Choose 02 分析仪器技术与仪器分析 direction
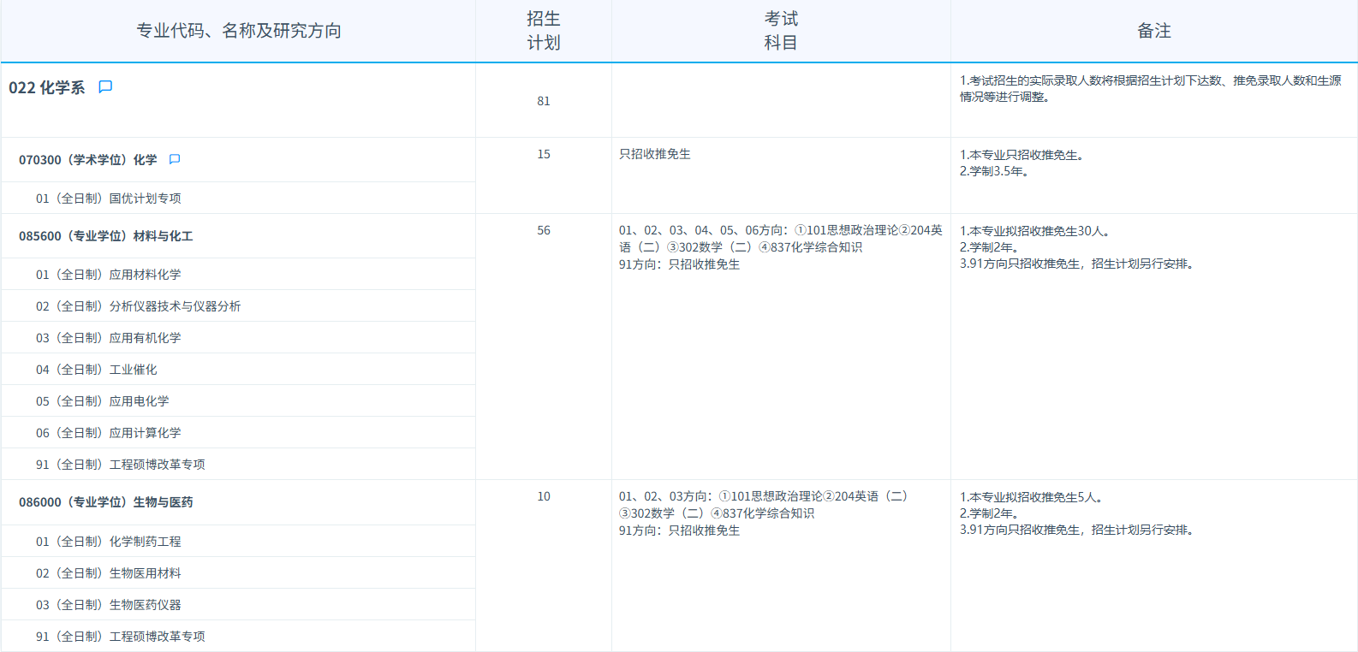The height and width of the screenshot is (652, 1358). tap(138, 306)
